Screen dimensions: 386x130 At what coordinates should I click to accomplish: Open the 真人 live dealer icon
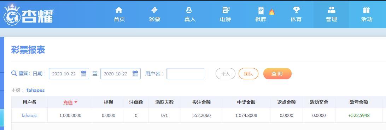tap(189, 10)
